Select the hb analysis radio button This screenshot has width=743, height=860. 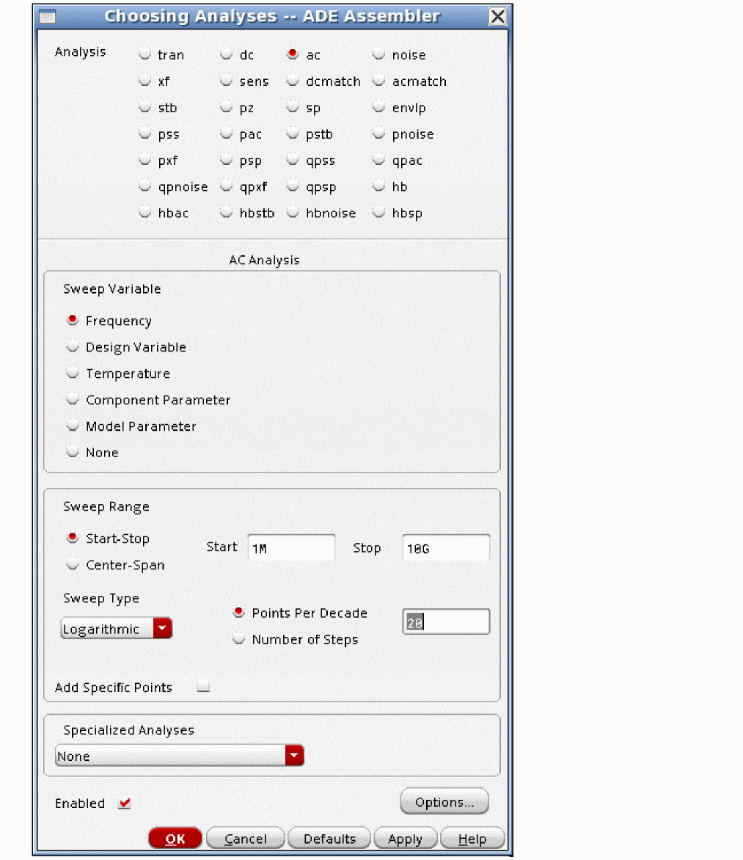pos(379,186)
